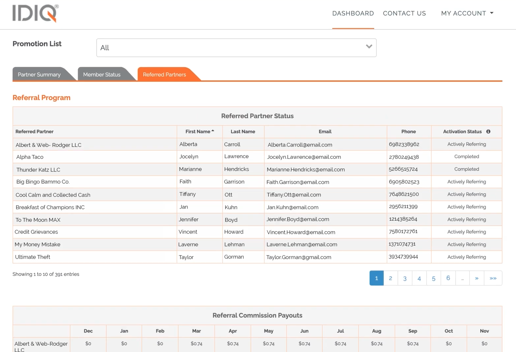Screen dimensions: 516x352
Task: Click the IDIQ logo
Action: point(35,13)
